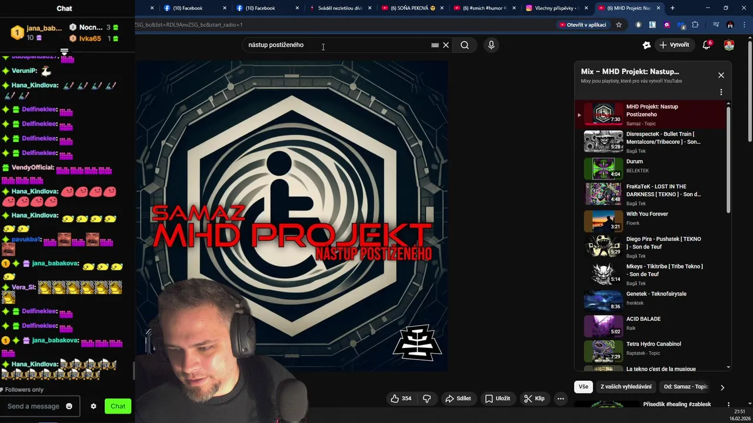Click the Mix playlist scrollbar

(728, 160)
